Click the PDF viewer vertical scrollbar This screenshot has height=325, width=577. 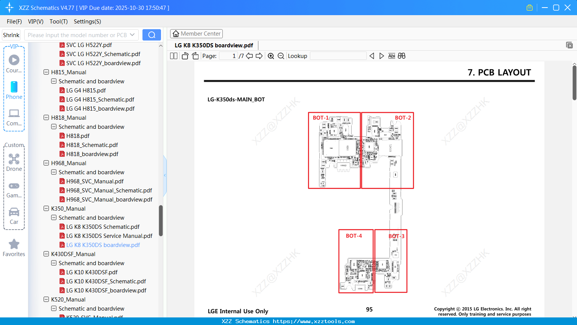[574, 83]
